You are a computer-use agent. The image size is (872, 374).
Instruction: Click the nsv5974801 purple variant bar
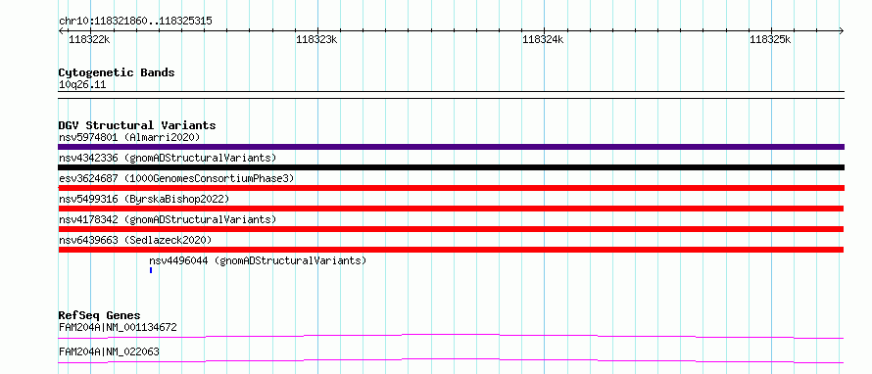[x=451, y=147]
